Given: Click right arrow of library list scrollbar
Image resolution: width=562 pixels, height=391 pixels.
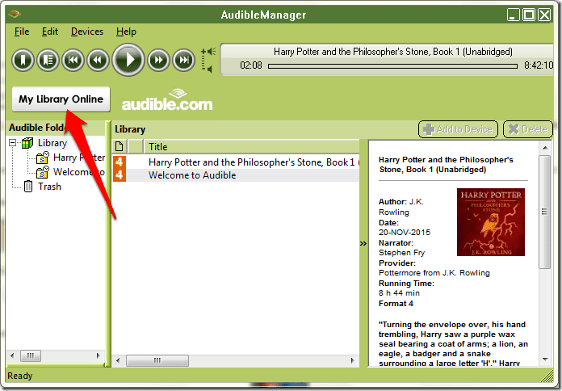Looking at the screenshot, I should (353, 360).
